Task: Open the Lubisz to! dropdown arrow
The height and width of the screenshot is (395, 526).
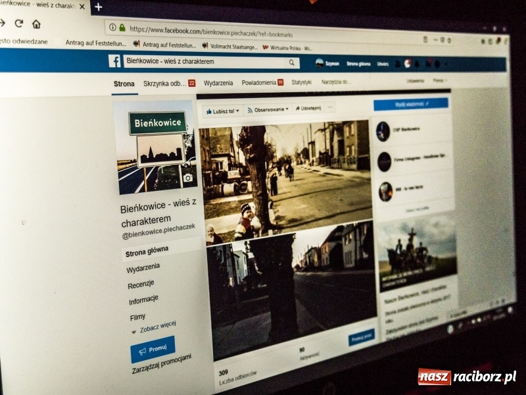Action: (x=238, y=109)
